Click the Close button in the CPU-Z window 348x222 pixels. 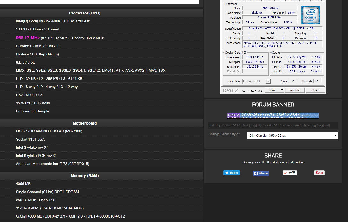click(x=315, y=90)
